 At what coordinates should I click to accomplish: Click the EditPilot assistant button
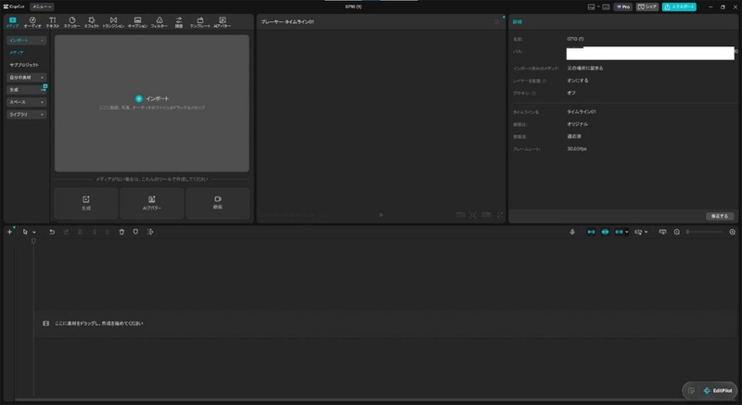tap(718, 391)
